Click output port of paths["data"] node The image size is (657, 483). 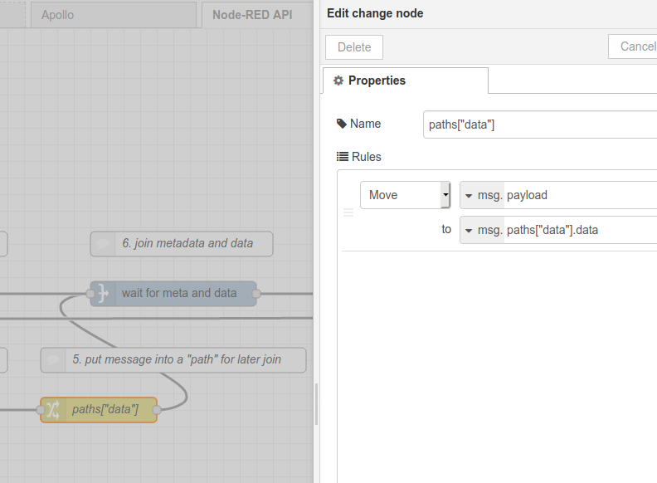(157, 410)
